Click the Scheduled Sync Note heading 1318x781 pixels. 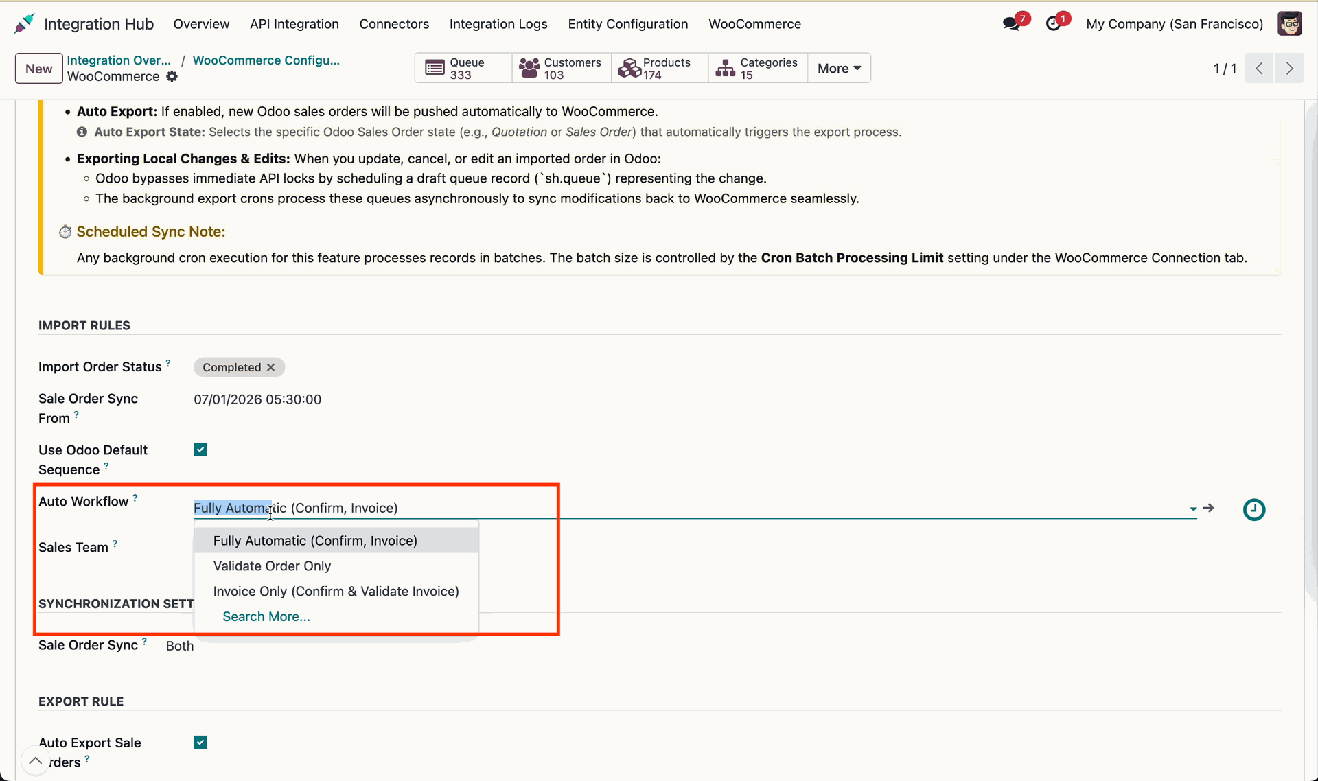(151, 231)
